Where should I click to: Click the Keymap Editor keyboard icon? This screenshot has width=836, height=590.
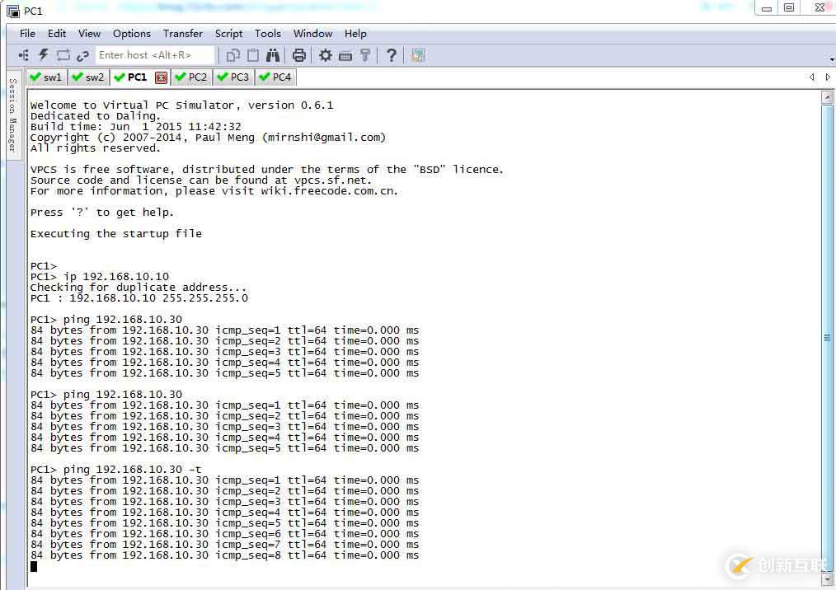tap(345, 55)
